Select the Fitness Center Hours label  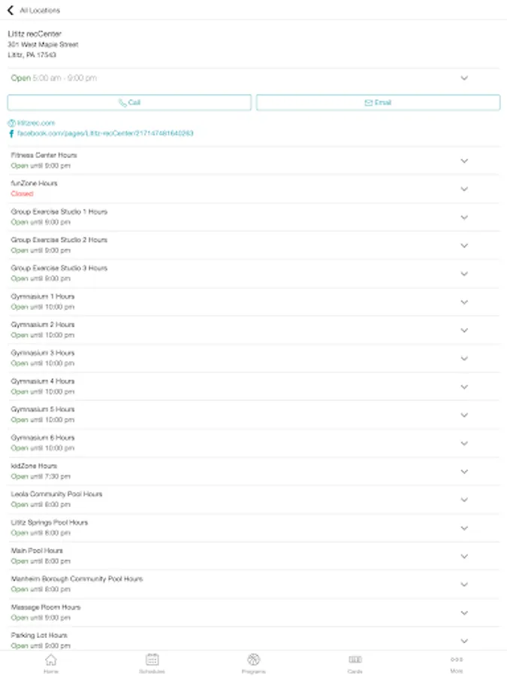pos(44,155)
